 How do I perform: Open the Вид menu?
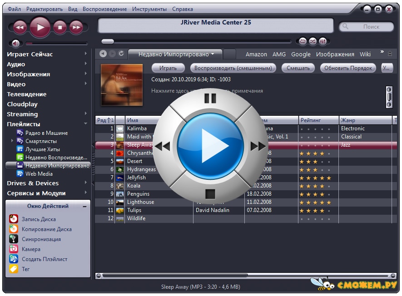click(73, 9)
